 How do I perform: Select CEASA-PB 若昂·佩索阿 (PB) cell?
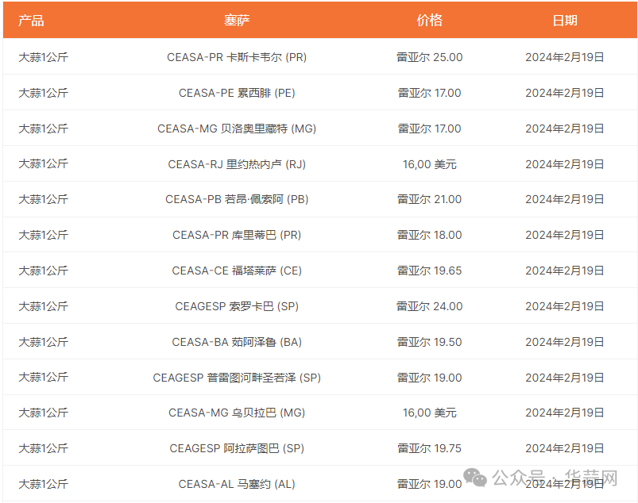pos(237,199)
